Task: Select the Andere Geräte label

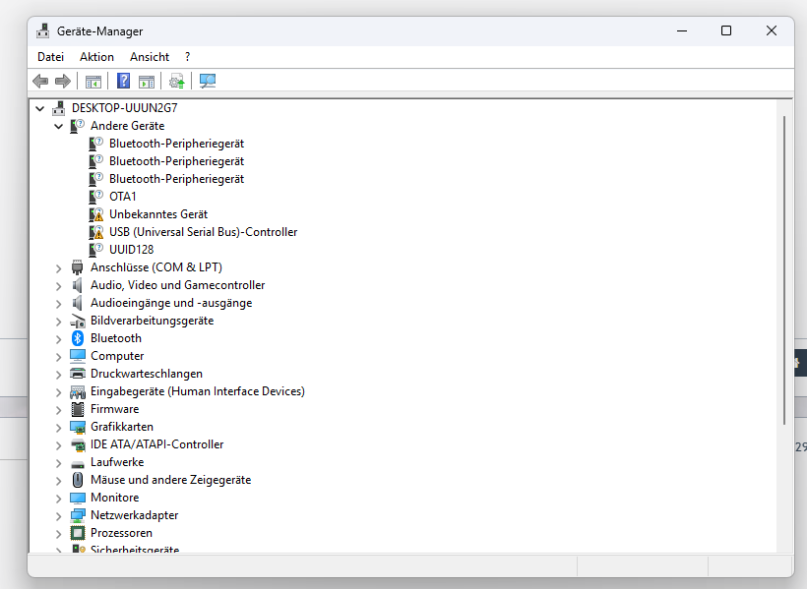Action: pos(128,126)
